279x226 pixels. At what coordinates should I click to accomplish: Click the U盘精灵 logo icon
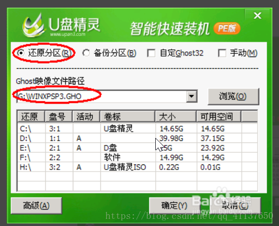coord(34,25)
